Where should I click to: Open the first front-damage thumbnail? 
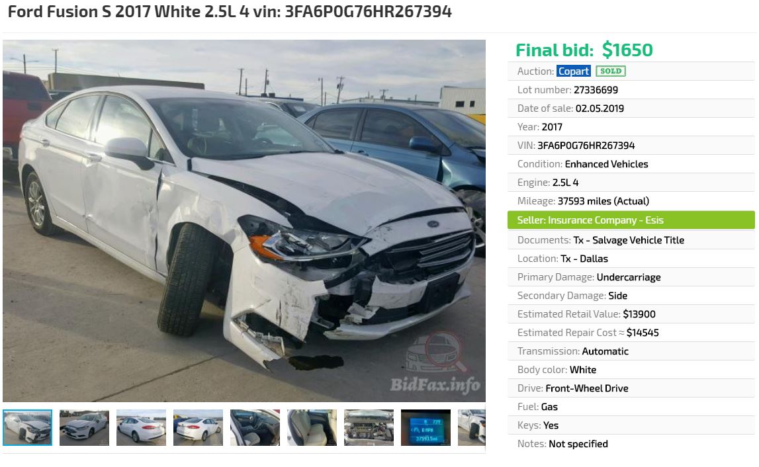pyautogui.click(x=28, y=427)
